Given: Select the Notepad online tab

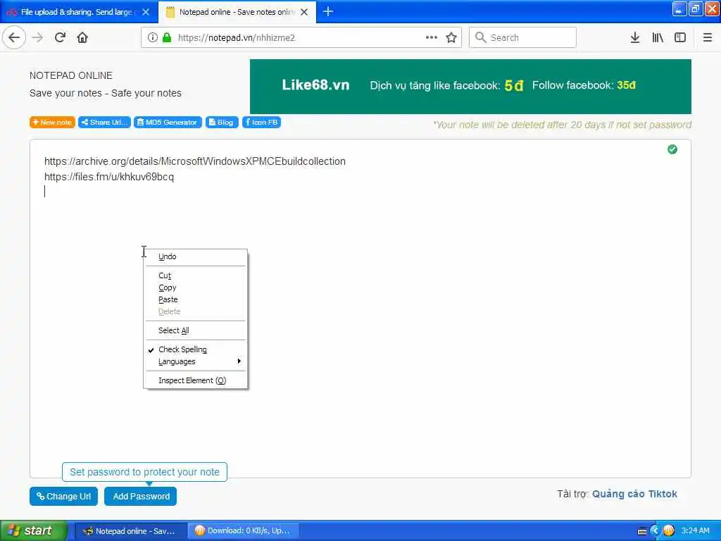Looking at the screenshot, I should (237, 12).
